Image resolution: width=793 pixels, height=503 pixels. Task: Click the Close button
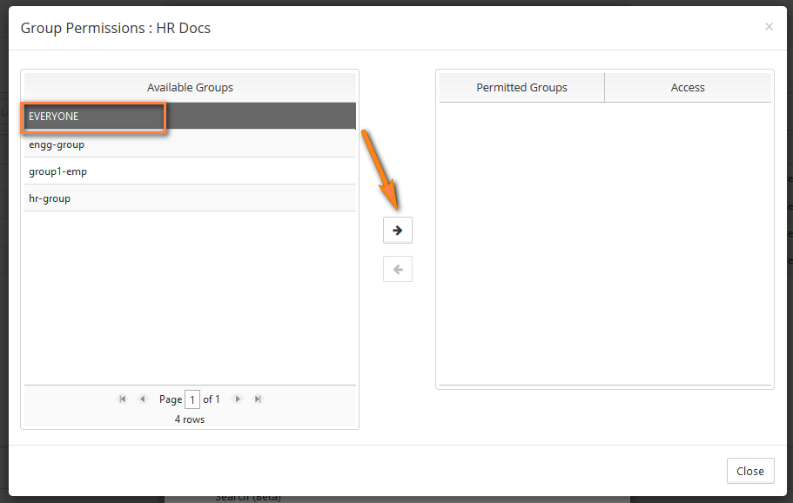tap(750, 471)
